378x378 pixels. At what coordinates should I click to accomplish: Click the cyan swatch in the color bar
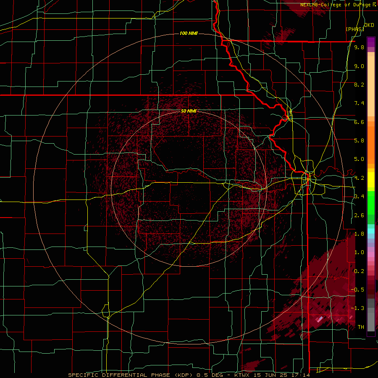click(371, 231)
